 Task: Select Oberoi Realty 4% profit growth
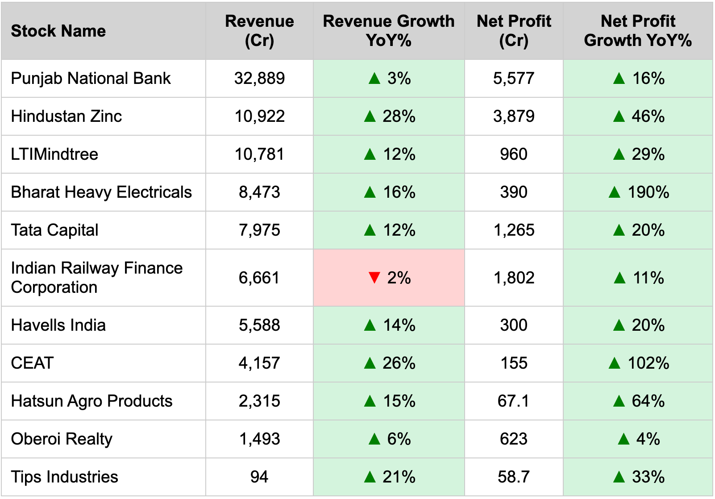pos(638,439)
